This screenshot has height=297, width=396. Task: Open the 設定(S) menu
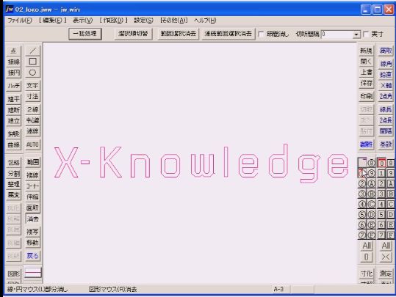coord(143,21)
